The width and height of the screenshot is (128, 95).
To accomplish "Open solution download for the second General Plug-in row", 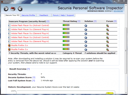I will [x=86, y=34].
